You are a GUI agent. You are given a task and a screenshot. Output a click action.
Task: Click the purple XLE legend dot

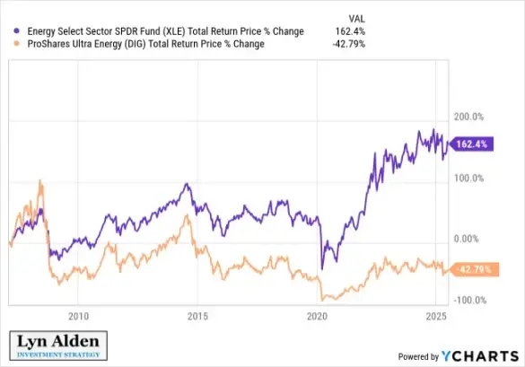click(16, 31)
